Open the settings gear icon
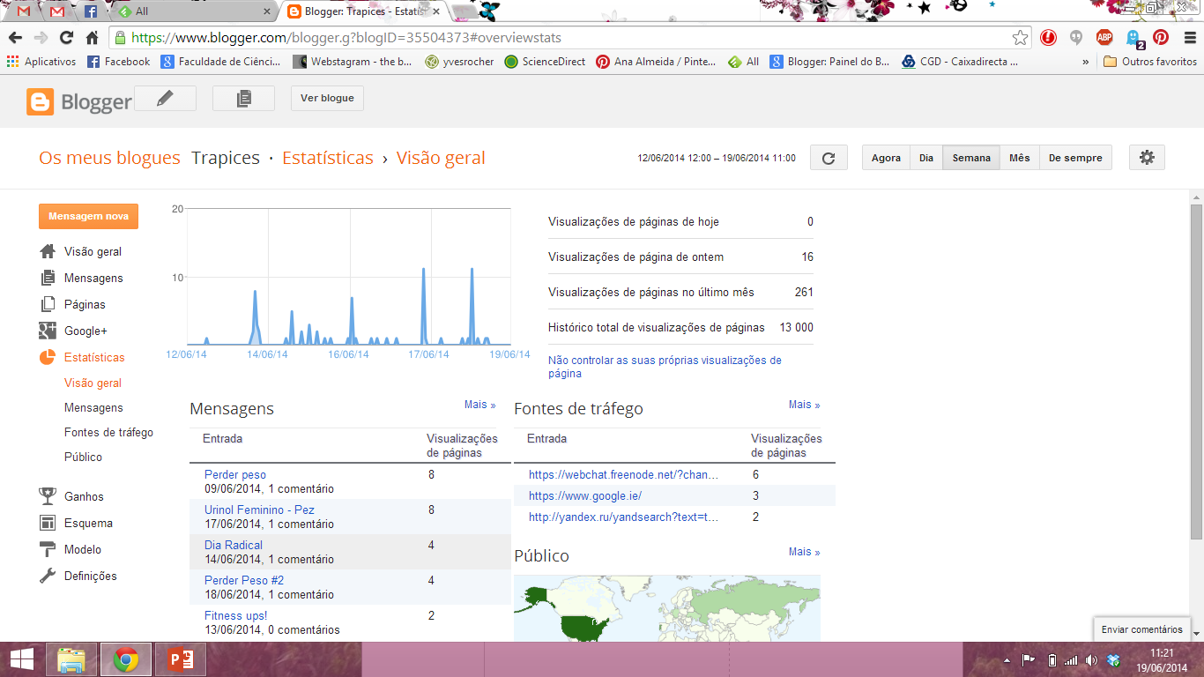Viewport: 1204px width, 677px height. [1146, 158]
